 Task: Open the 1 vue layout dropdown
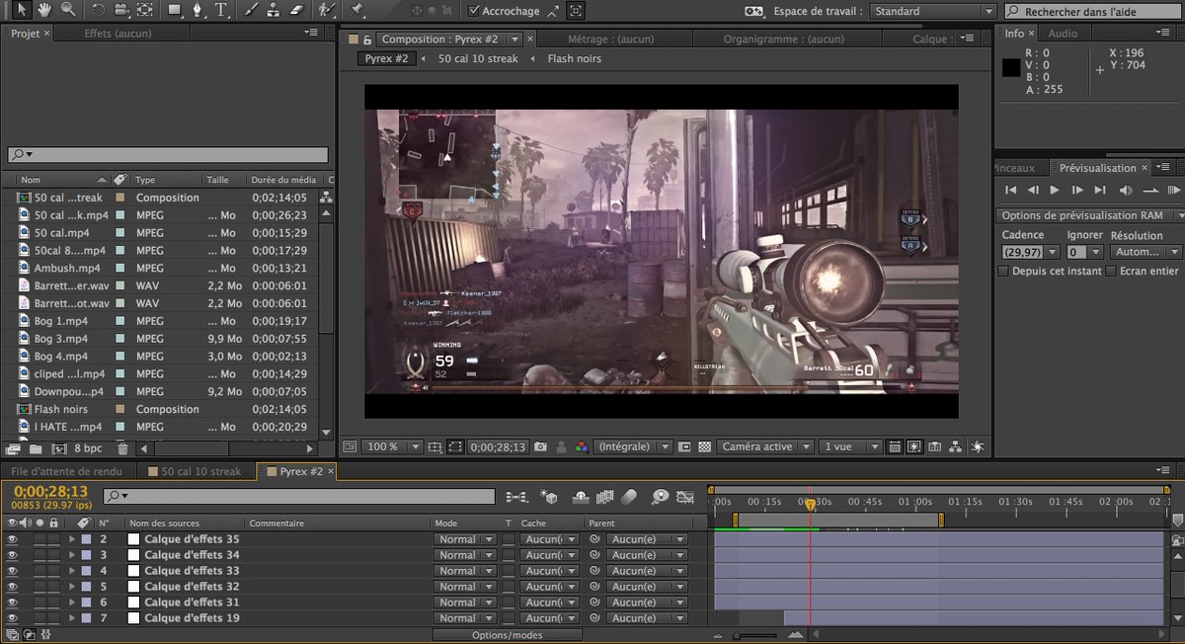852,446
